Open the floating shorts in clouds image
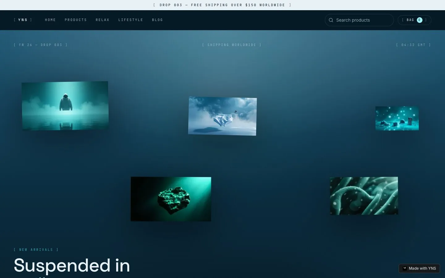 pos(222,116)
